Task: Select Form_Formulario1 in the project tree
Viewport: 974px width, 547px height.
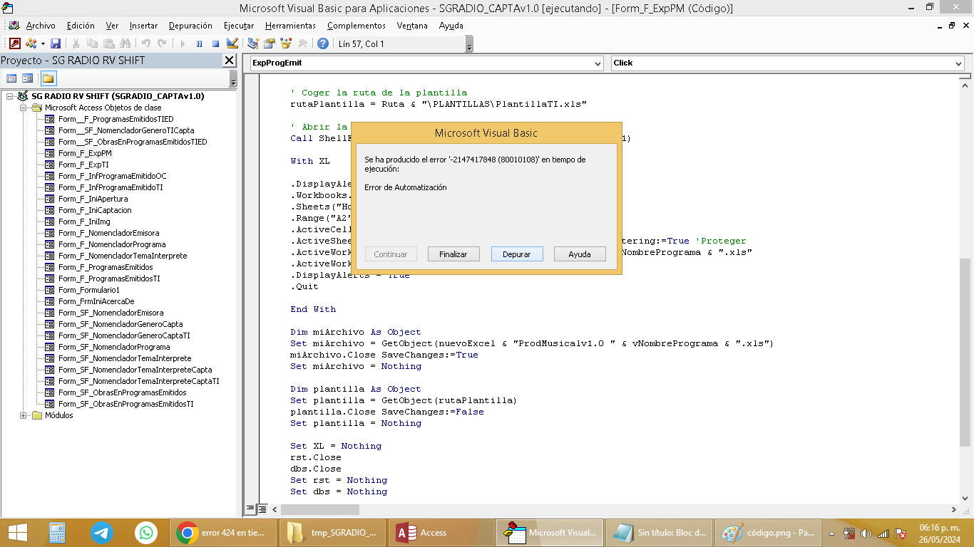Action: click(x=89, y=290)
